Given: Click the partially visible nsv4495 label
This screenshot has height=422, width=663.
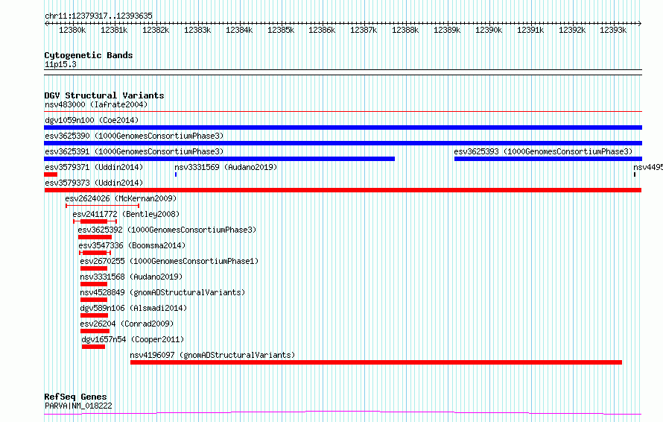Looking at the screenshot, I should tap(648, 167).
